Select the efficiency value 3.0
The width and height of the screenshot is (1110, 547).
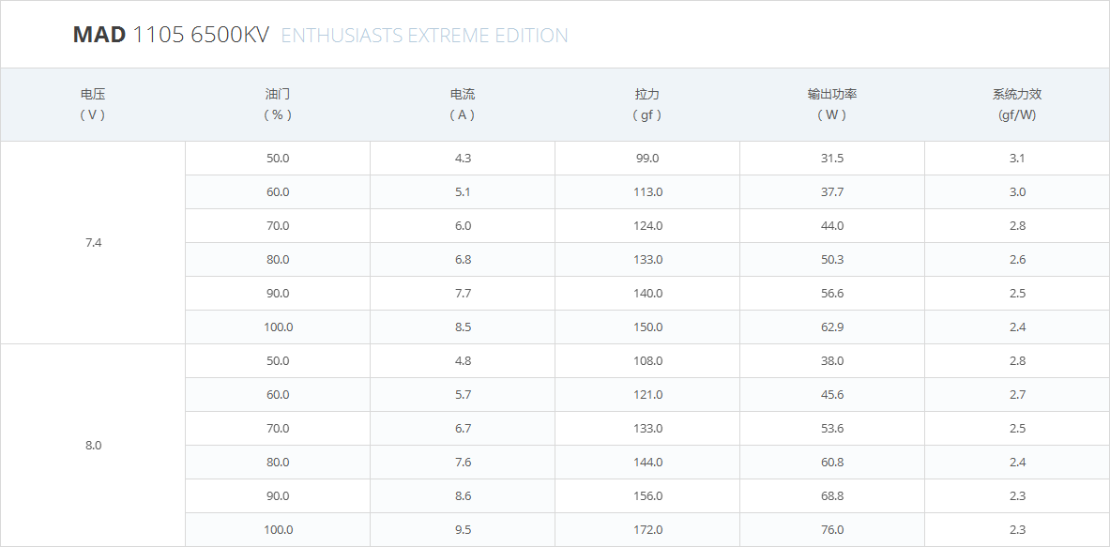tap(1017, 191)
